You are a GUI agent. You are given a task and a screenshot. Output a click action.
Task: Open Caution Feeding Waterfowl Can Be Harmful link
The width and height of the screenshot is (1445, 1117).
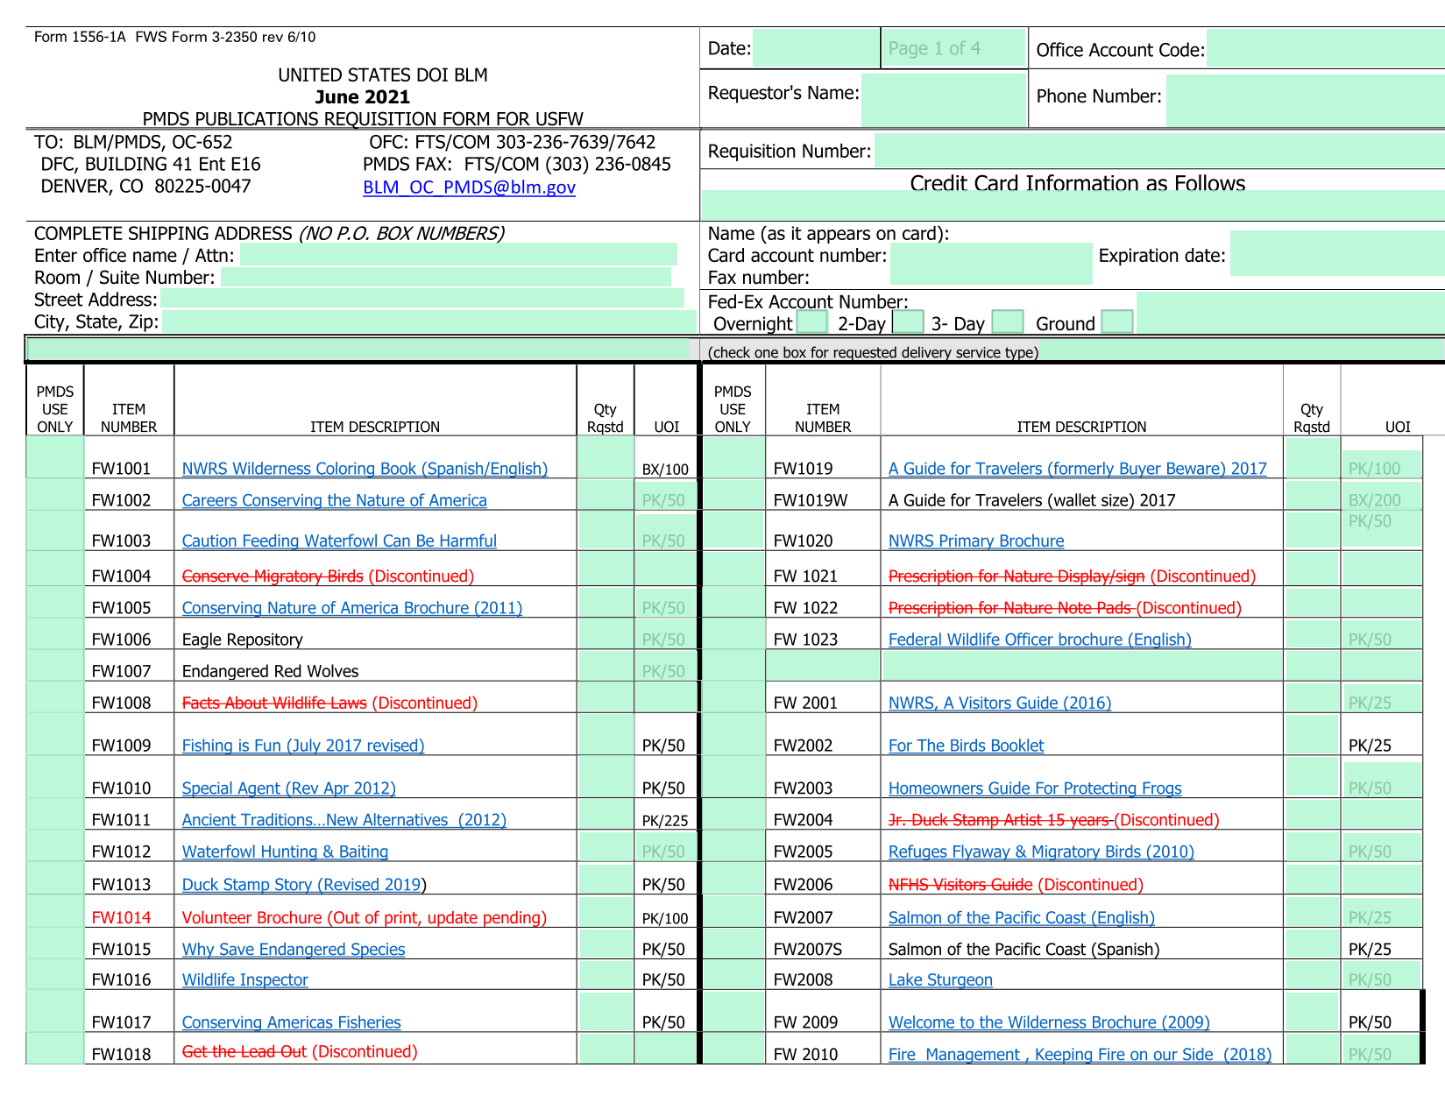coord(339,541)
